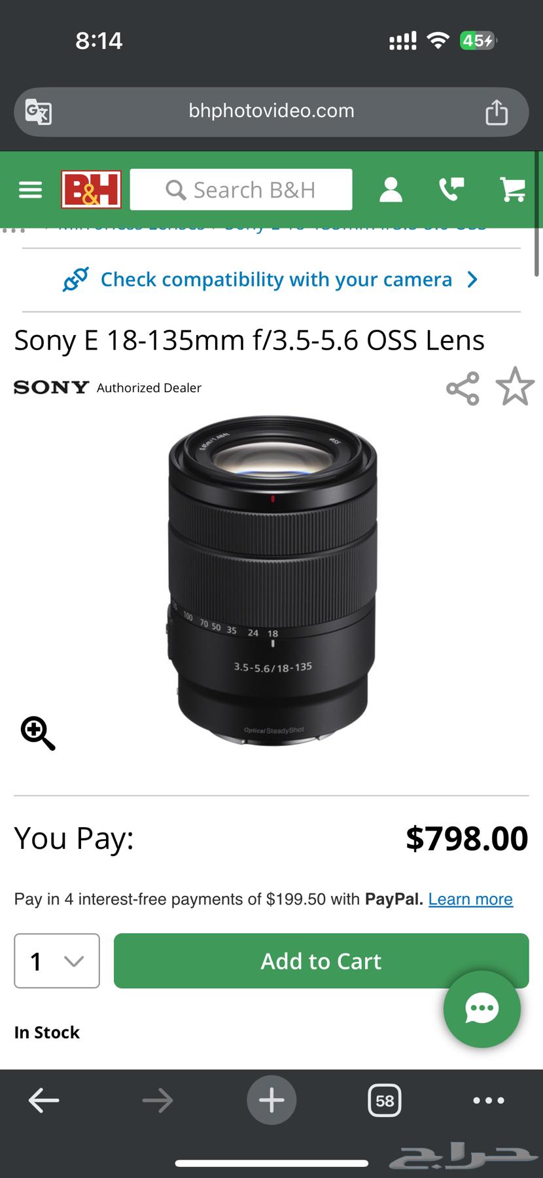Open the live chat bubble
The width and height of the screenshot is (543, 1178).
click(482, 1008)
